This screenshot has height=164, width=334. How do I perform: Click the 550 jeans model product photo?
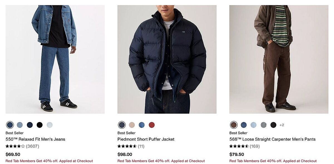(55, 59)
